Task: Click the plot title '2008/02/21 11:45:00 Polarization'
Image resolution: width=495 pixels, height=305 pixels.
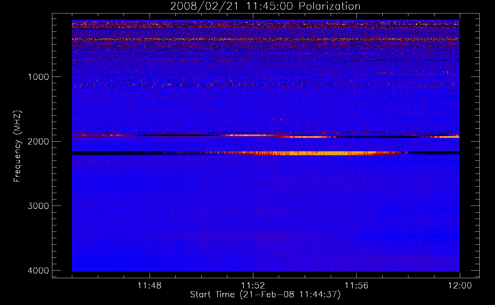Action: click(x=265, y=6)
